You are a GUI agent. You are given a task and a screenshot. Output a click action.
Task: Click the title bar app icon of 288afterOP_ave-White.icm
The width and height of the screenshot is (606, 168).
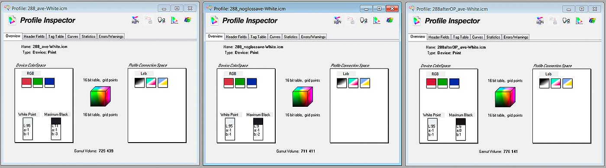(412, 8)
